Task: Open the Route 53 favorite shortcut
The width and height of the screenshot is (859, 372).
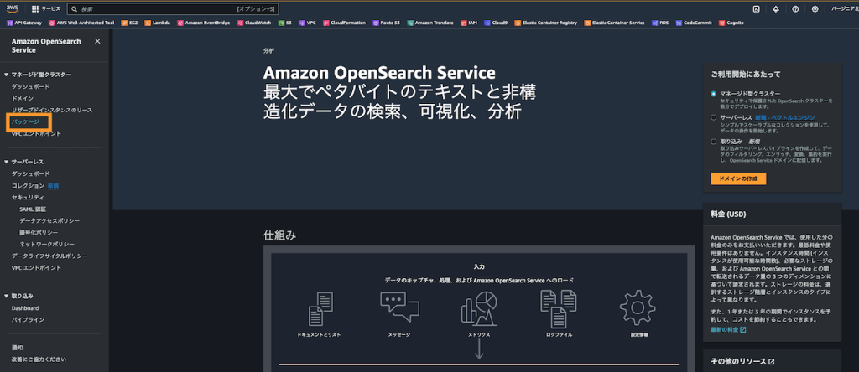Action: pos(386,23)
